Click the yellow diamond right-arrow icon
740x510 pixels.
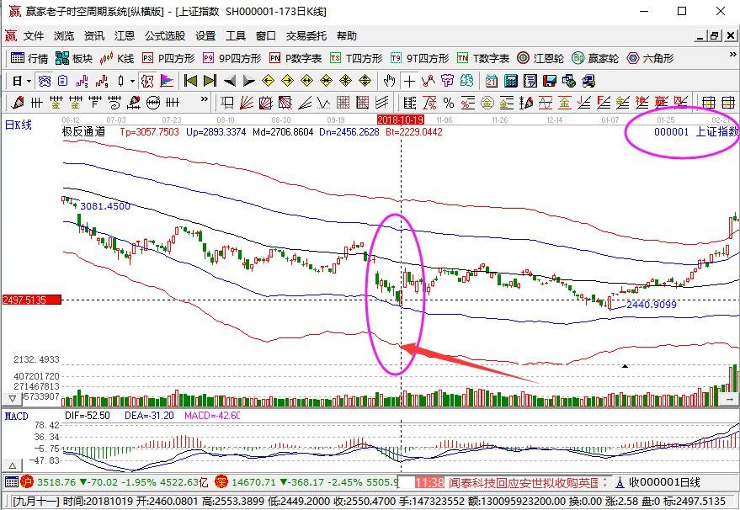pos(287,81)
